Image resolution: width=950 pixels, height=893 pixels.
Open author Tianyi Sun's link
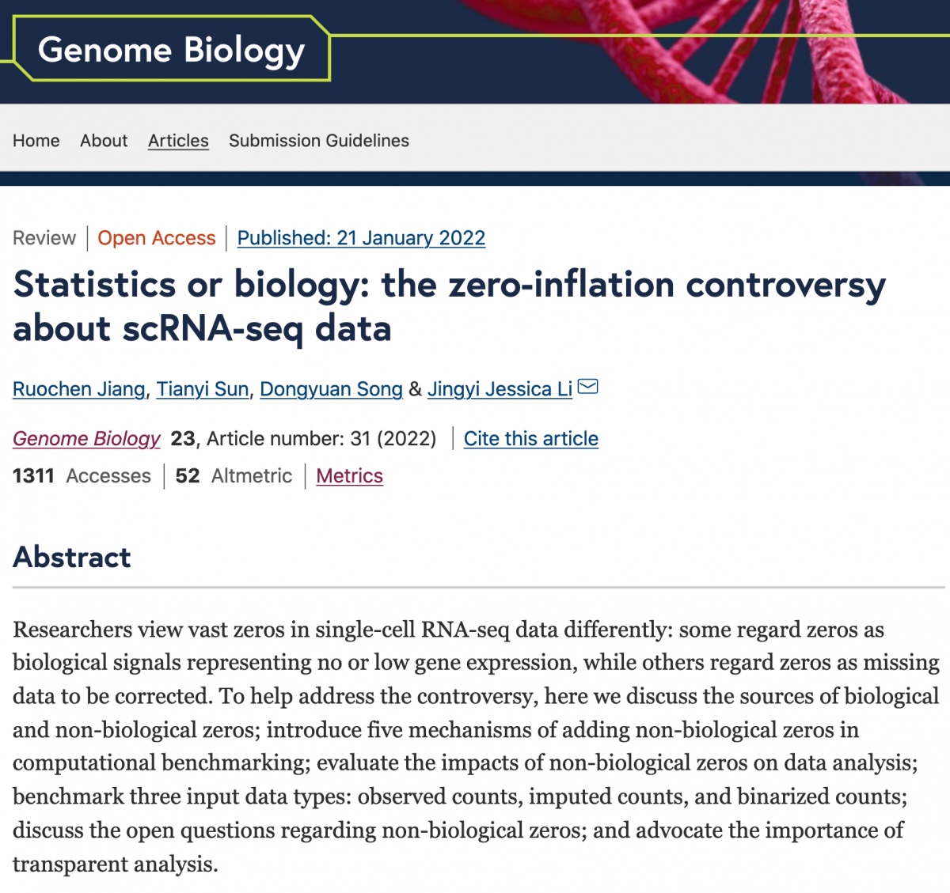(x=203, y=389)
